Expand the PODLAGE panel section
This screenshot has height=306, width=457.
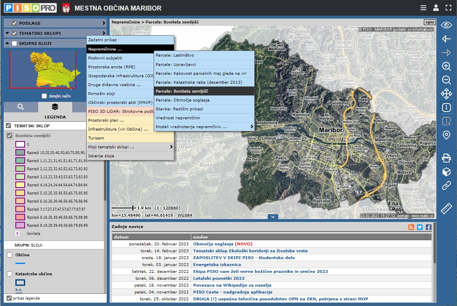104,23
